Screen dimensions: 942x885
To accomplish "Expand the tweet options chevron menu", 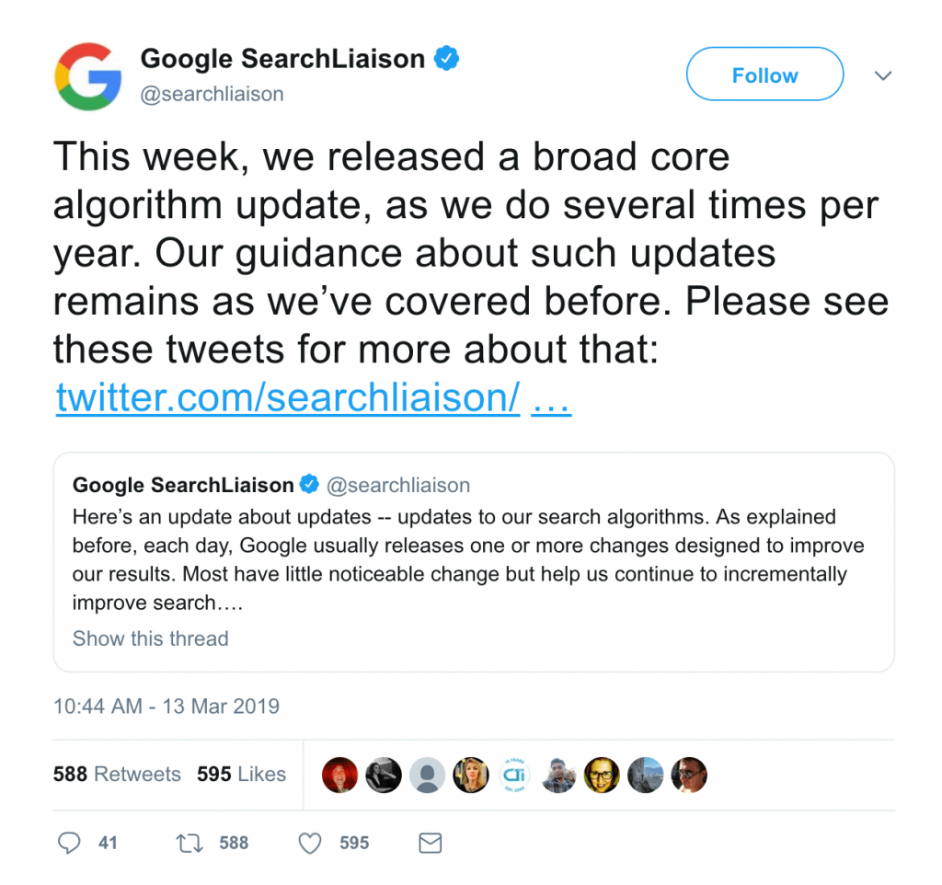I will pyautogui.click(x=882, y=75).
